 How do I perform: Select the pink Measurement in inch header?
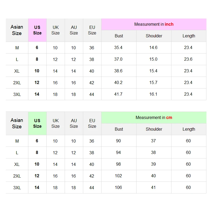coord(154,24)
